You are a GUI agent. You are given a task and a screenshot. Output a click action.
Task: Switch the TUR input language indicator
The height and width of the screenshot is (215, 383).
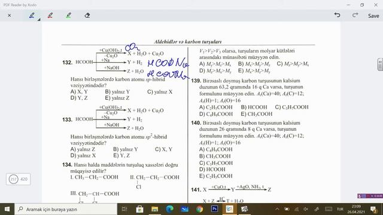coord(340,209)
